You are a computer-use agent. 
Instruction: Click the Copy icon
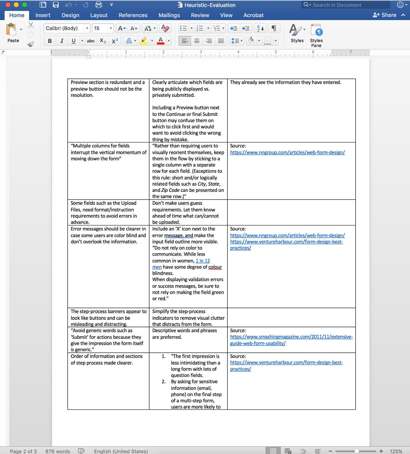[x=31, y=35]
